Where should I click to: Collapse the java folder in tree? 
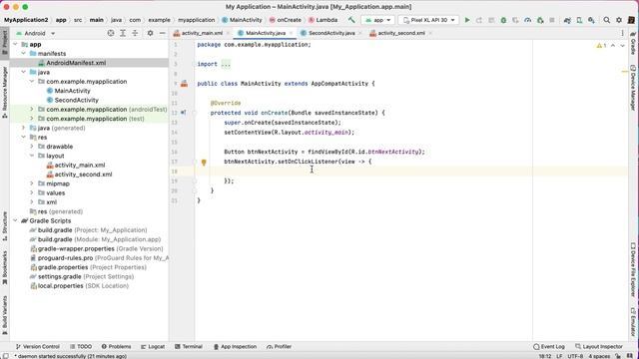[x=24, y=72]
